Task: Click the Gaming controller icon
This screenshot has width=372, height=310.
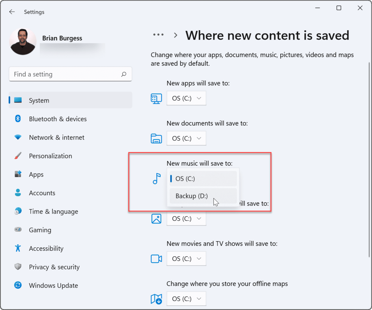Action: click(18, 230)
